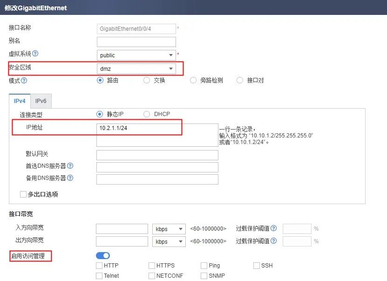387x281 pixels.
Task: Select 接口对 mode radio button
Action: point(240,80)
